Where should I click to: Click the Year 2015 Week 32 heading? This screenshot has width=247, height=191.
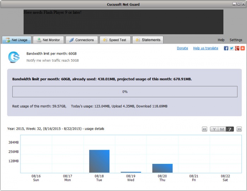[56, 129]
